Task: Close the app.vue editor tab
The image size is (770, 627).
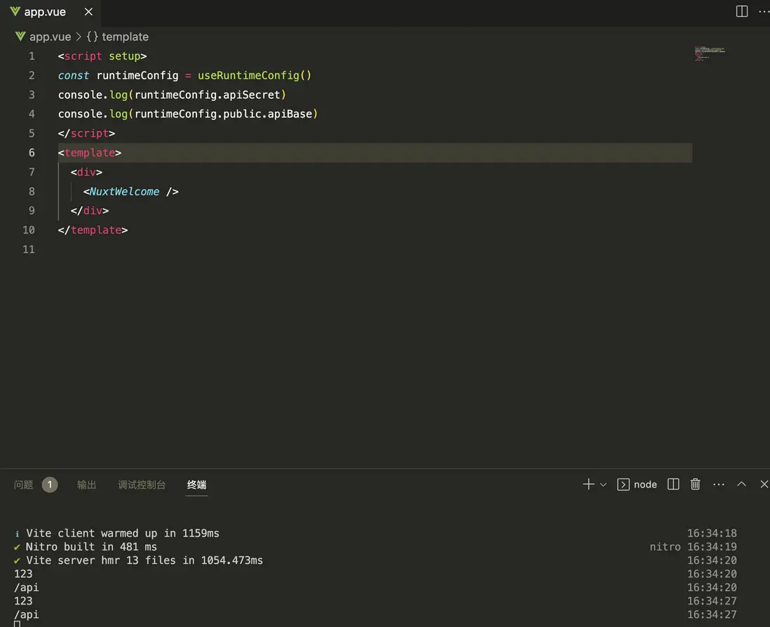Action: click(x=88, y=12)
